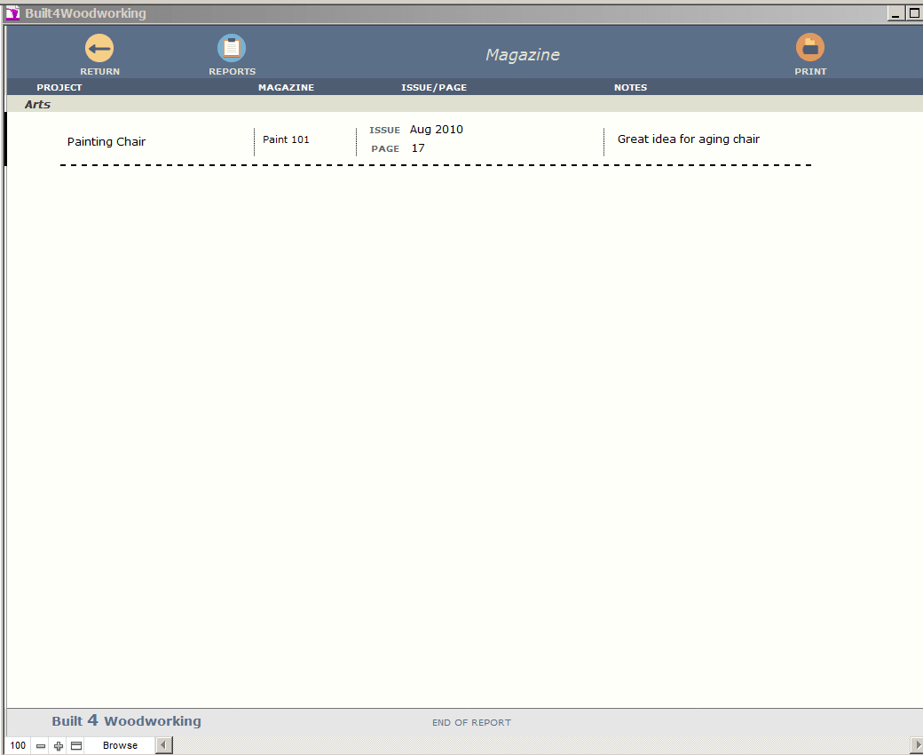The image size is (923, 755).
Task: Click the Paint 101 magazine field
Action: pos(286,140)
